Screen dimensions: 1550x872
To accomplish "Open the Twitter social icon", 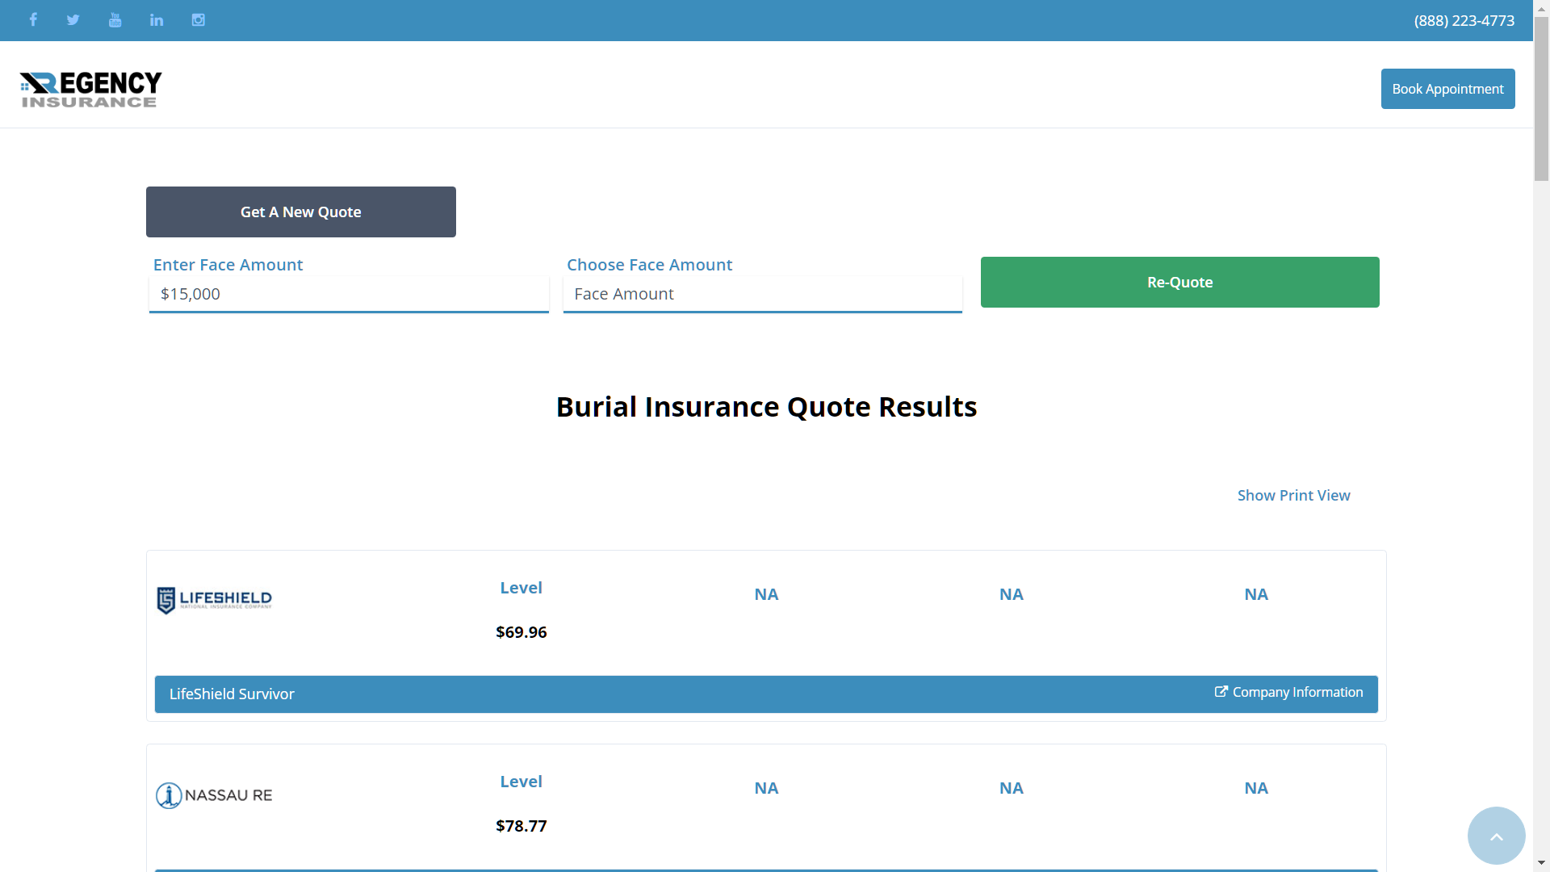I will (73, 19).
